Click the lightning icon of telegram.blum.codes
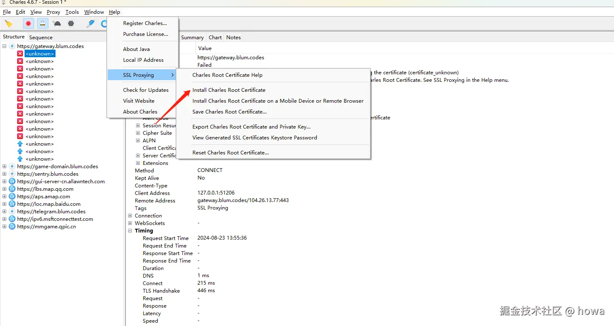Screen dimensions: 614x326 12,211
